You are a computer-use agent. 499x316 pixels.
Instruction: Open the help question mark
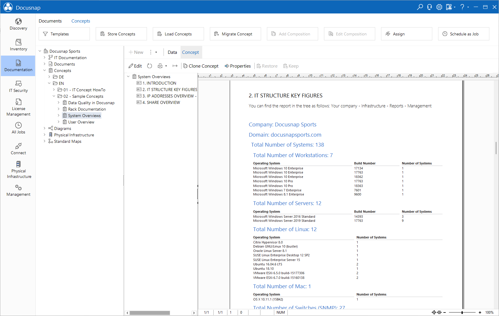(x=462, y=7)
